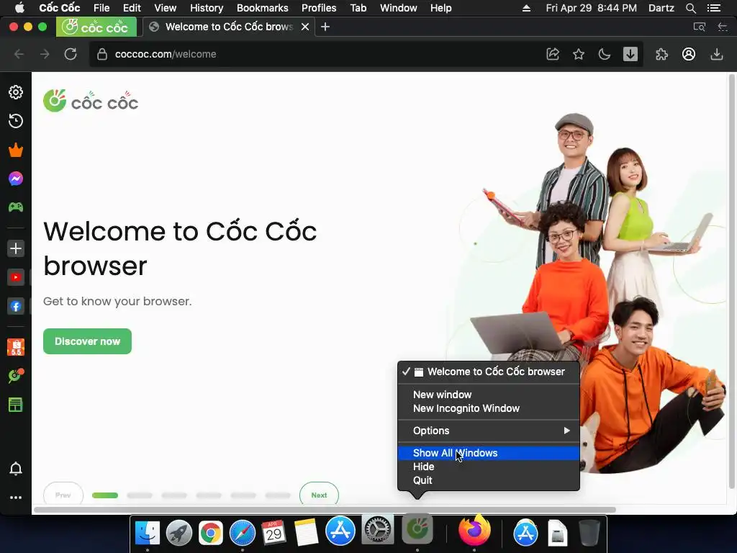This screenshot has width=737, height=553.
Task: Open the History menu
Action: [207, 8]
